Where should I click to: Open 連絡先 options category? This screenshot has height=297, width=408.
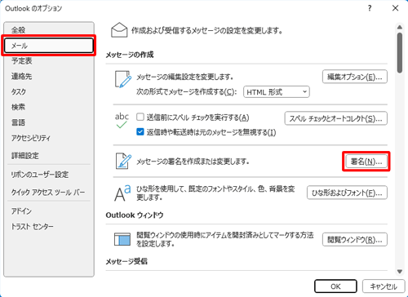pyautogui.click(x=21, y=77)
